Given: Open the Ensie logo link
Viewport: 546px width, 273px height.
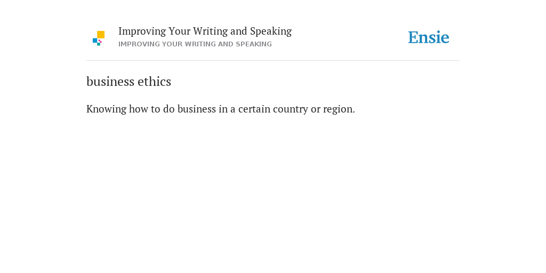Looking at the screenshot, I should point(429,37).
